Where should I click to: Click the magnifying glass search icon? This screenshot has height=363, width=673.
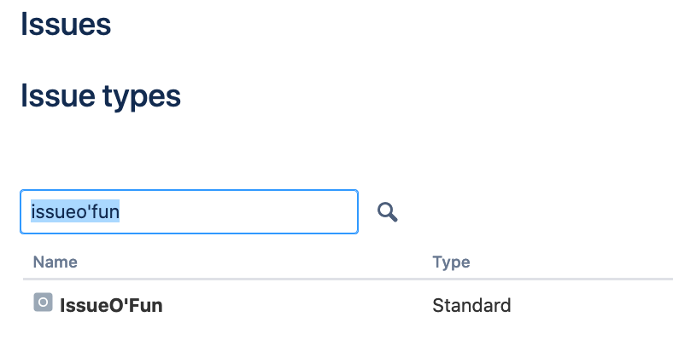point(387,212)
